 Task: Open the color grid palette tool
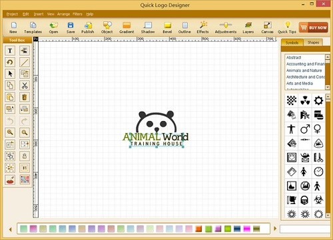(25, 180)
